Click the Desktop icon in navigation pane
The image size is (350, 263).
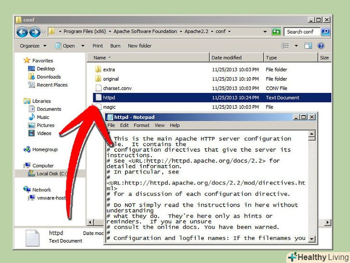31,68
